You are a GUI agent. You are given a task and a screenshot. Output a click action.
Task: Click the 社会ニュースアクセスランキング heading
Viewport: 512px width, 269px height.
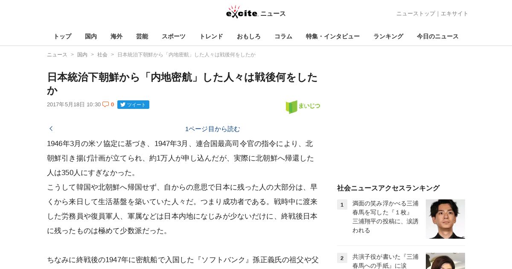click(x=388, y=188)
